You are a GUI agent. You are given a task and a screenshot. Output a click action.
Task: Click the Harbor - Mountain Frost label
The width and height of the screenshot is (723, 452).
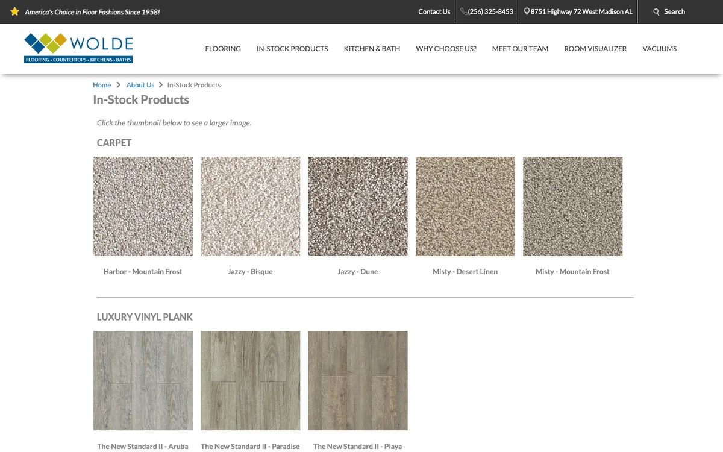click(143, 272)
